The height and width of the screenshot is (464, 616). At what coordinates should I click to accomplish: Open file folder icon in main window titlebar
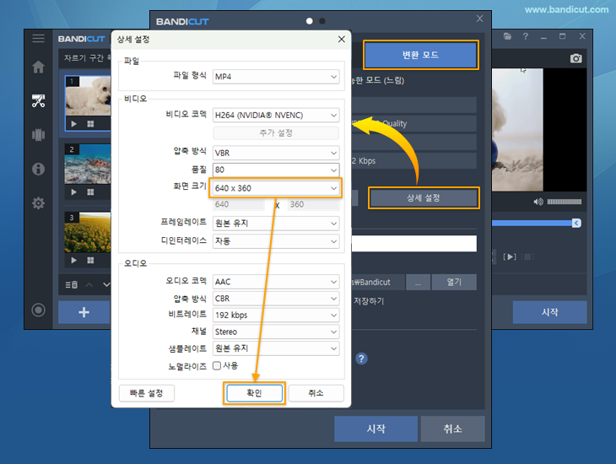[x=508, y=36]
